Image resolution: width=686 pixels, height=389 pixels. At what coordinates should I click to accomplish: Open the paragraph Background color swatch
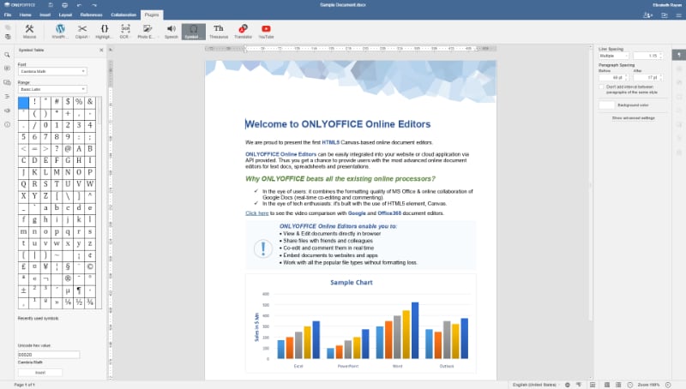pyautogui.click(x=606, y=105)
